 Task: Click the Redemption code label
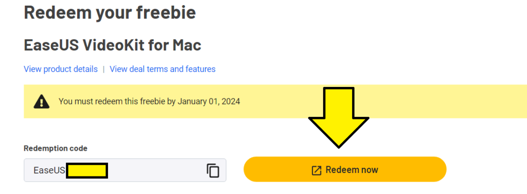coord(56,148)
